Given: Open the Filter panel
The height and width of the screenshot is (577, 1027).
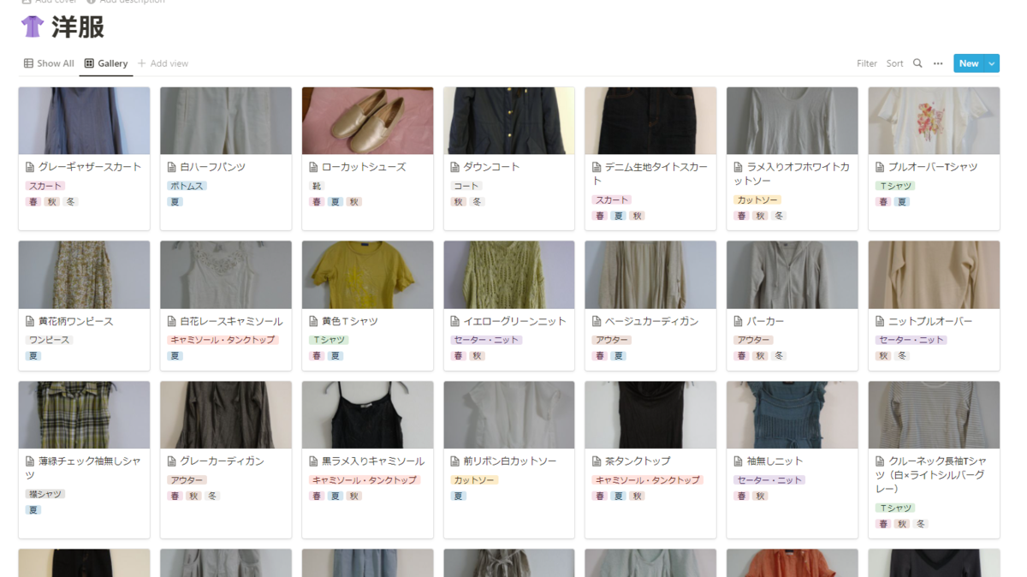Looking at the screenshot, I should click(866, 63).
